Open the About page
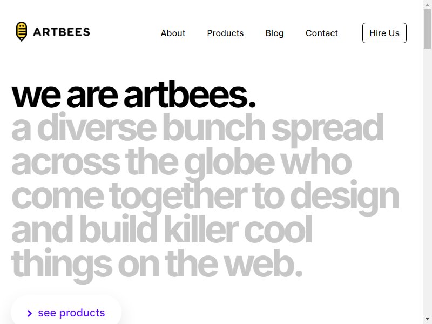 click(173, 33)
